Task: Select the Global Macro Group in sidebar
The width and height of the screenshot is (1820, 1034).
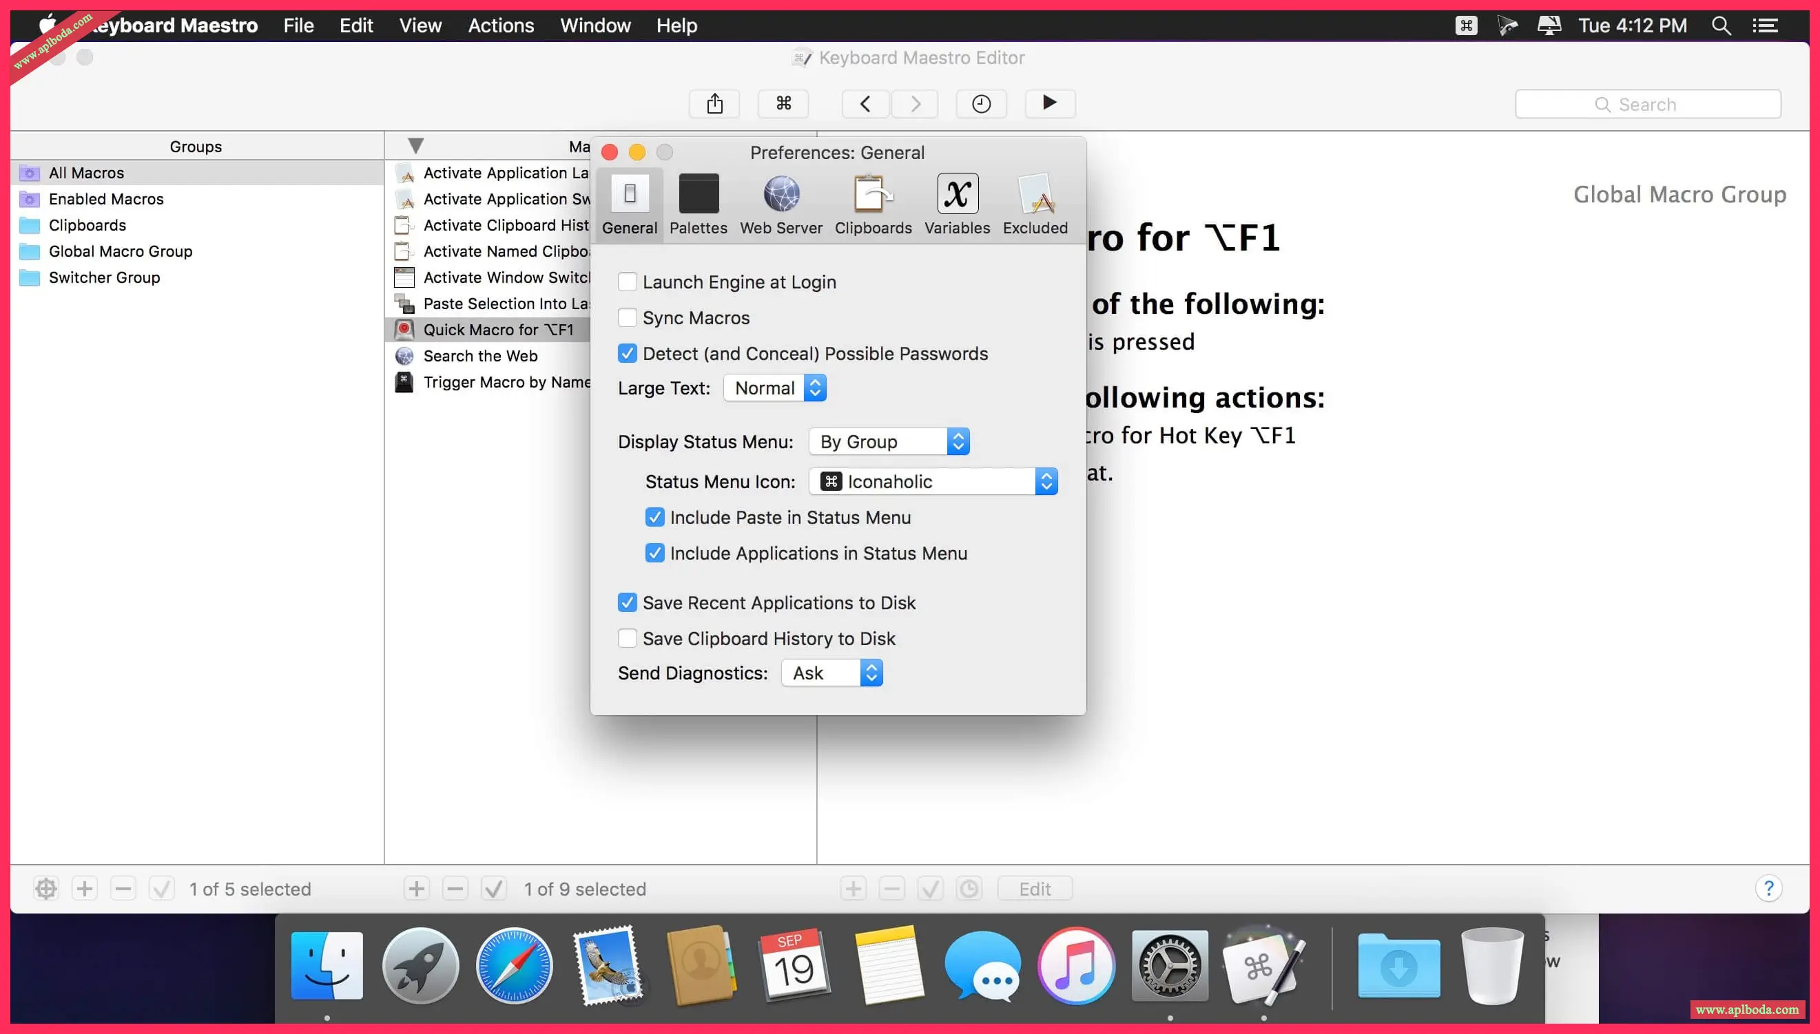Action: [x=197, y=251]
